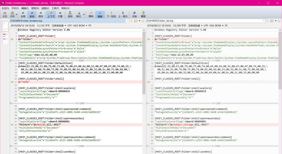The image size is (282, 154).
Task: Open the 视图(V) menu
Action: (45, 8)
